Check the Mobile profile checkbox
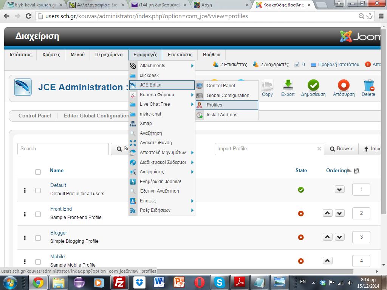This screenshot has width=387, height=290. tap(38, 262)
